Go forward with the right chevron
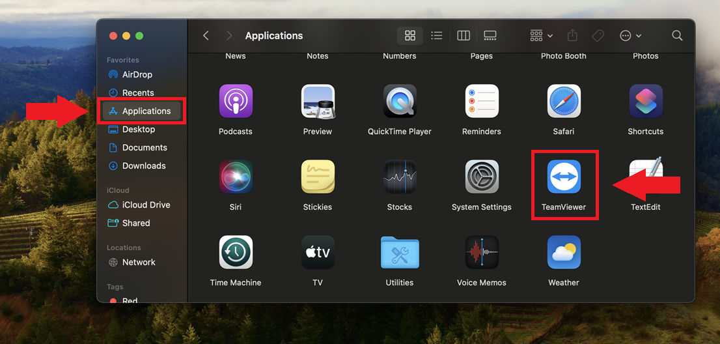720x344 pixels. 229,35
